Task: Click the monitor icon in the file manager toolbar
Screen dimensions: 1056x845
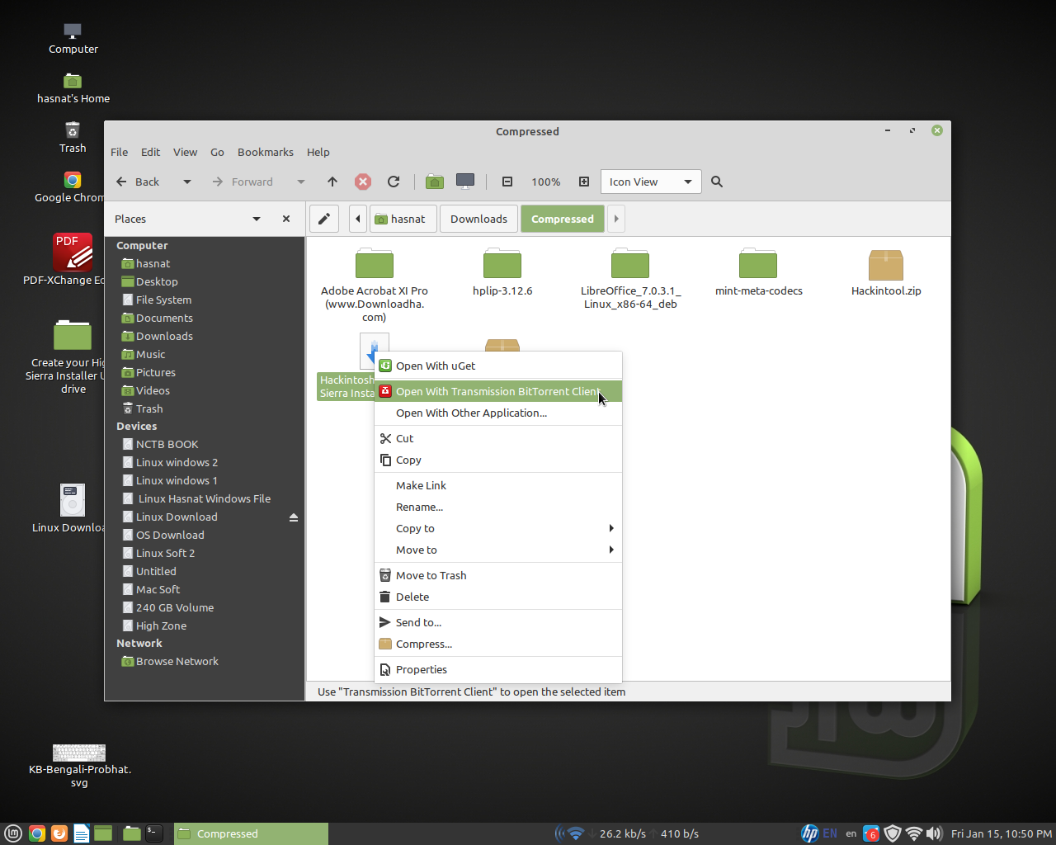Action: [465, 182]
